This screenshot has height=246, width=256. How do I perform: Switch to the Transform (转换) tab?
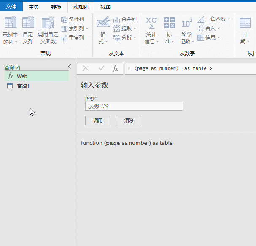click(56, 7)
